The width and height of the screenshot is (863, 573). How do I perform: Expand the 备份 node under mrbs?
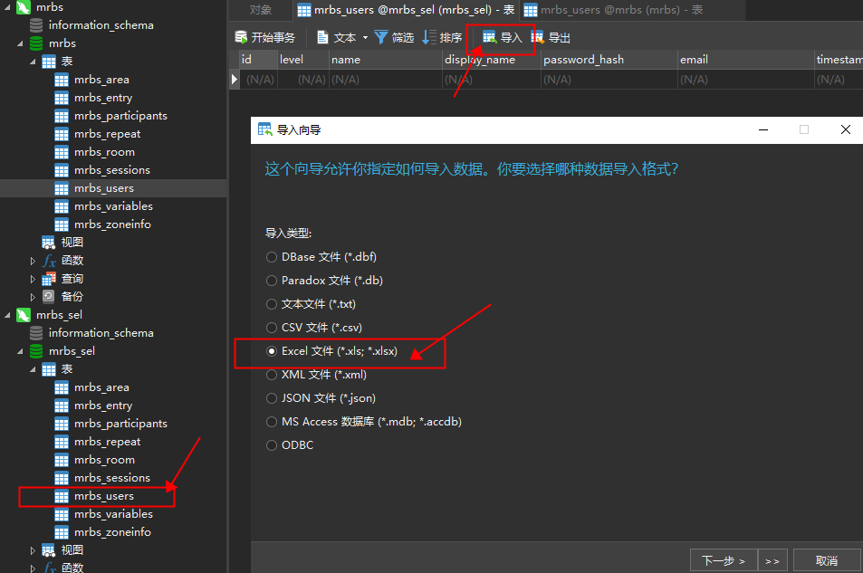point(33,297)
